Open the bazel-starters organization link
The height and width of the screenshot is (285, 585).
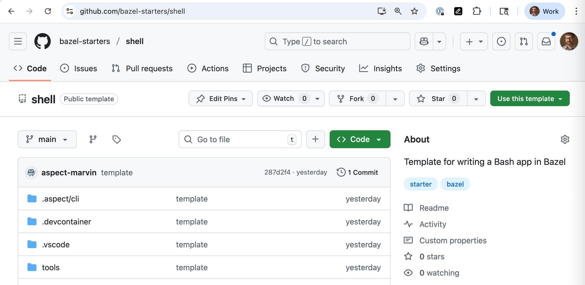pos(85,41)
